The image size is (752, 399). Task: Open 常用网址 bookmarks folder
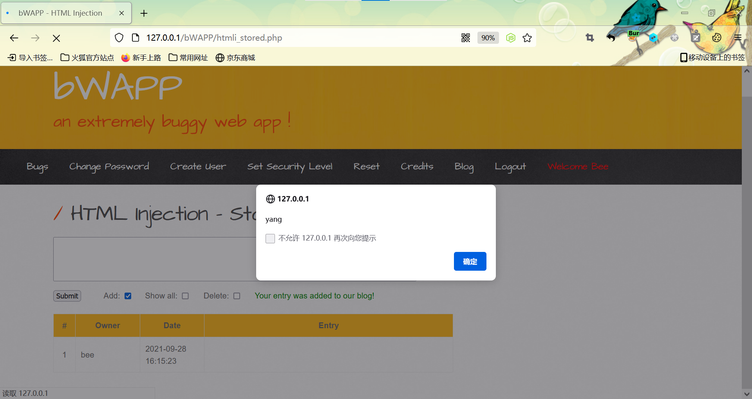188,58
